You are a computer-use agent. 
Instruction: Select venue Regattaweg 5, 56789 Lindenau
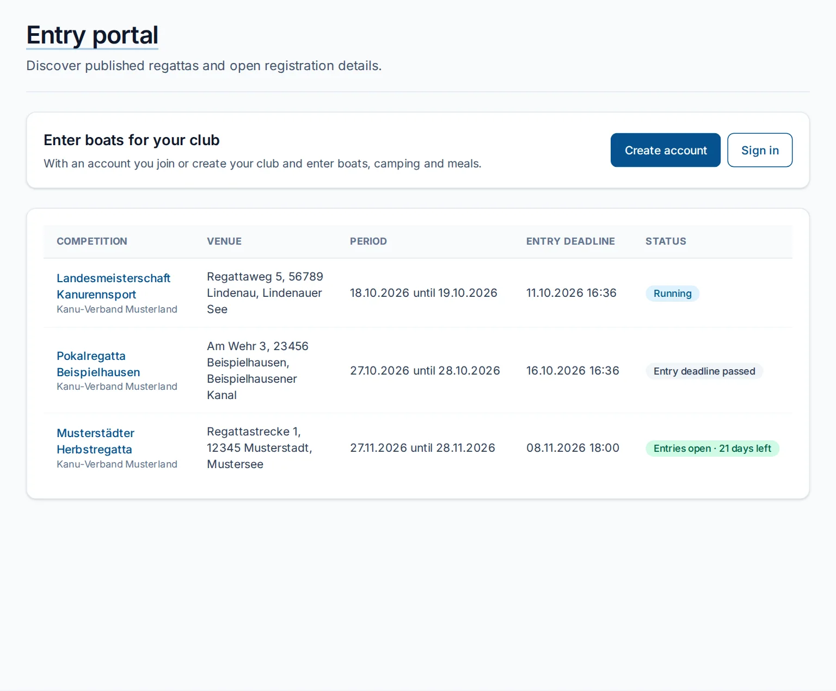pyautogui.click(x=265, y=293)
